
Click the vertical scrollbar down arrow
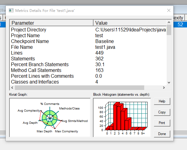click(169, 83)
